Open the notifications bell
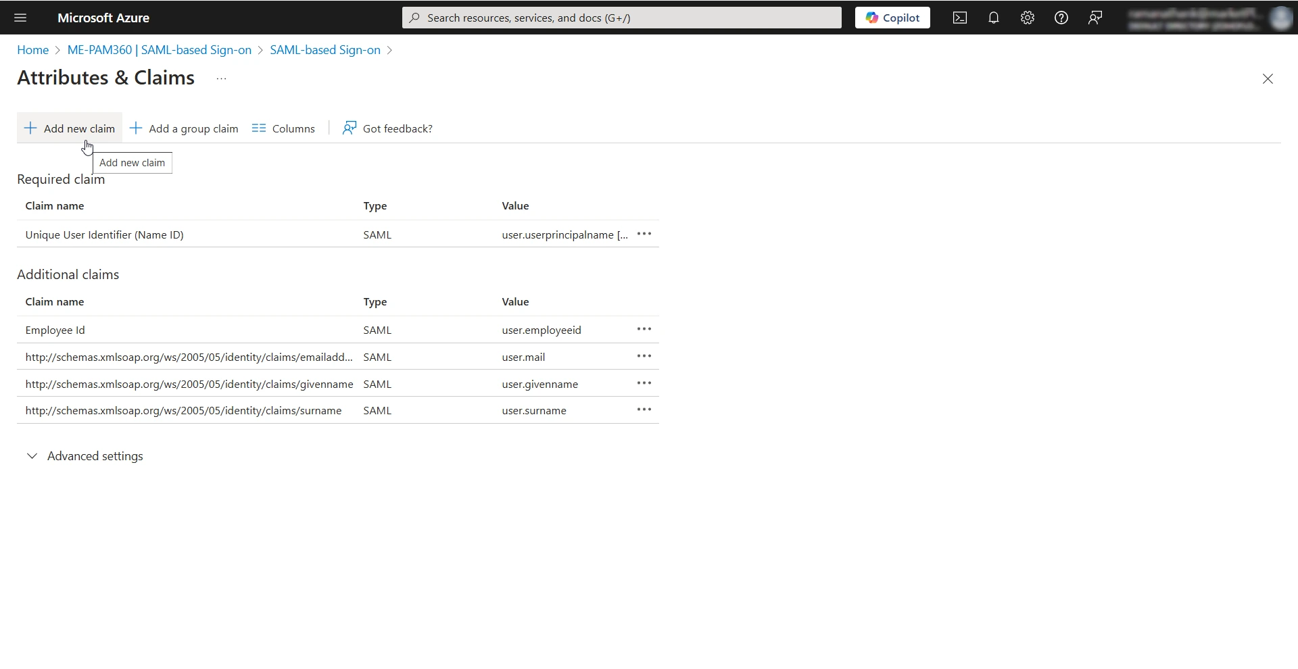 point(994,18)
